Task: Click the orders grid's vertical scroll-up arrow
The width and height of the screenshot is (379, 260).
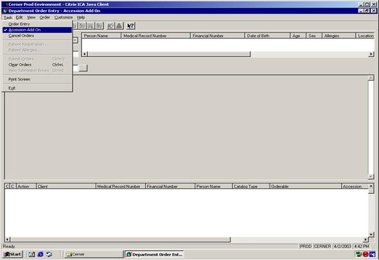Action: pyautogui.click(x=371, y=186)
